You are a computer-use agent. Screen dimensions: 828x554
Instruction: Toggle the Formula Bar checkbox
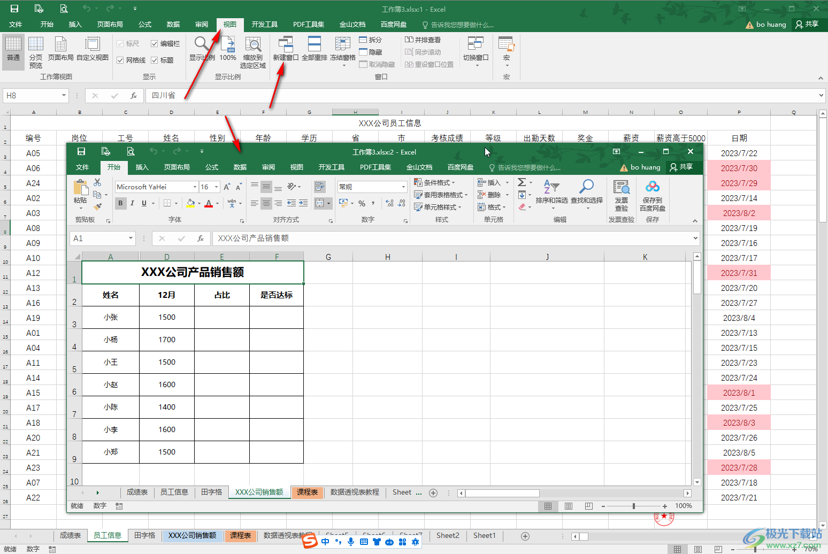coord(154,44)
